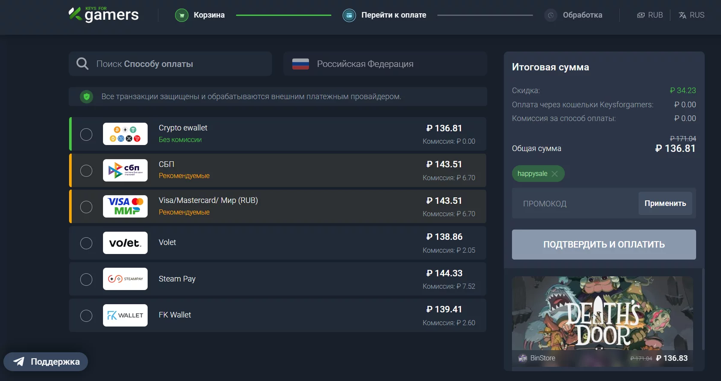Open the Keys for Gamers logo home link

click(103, 15)
